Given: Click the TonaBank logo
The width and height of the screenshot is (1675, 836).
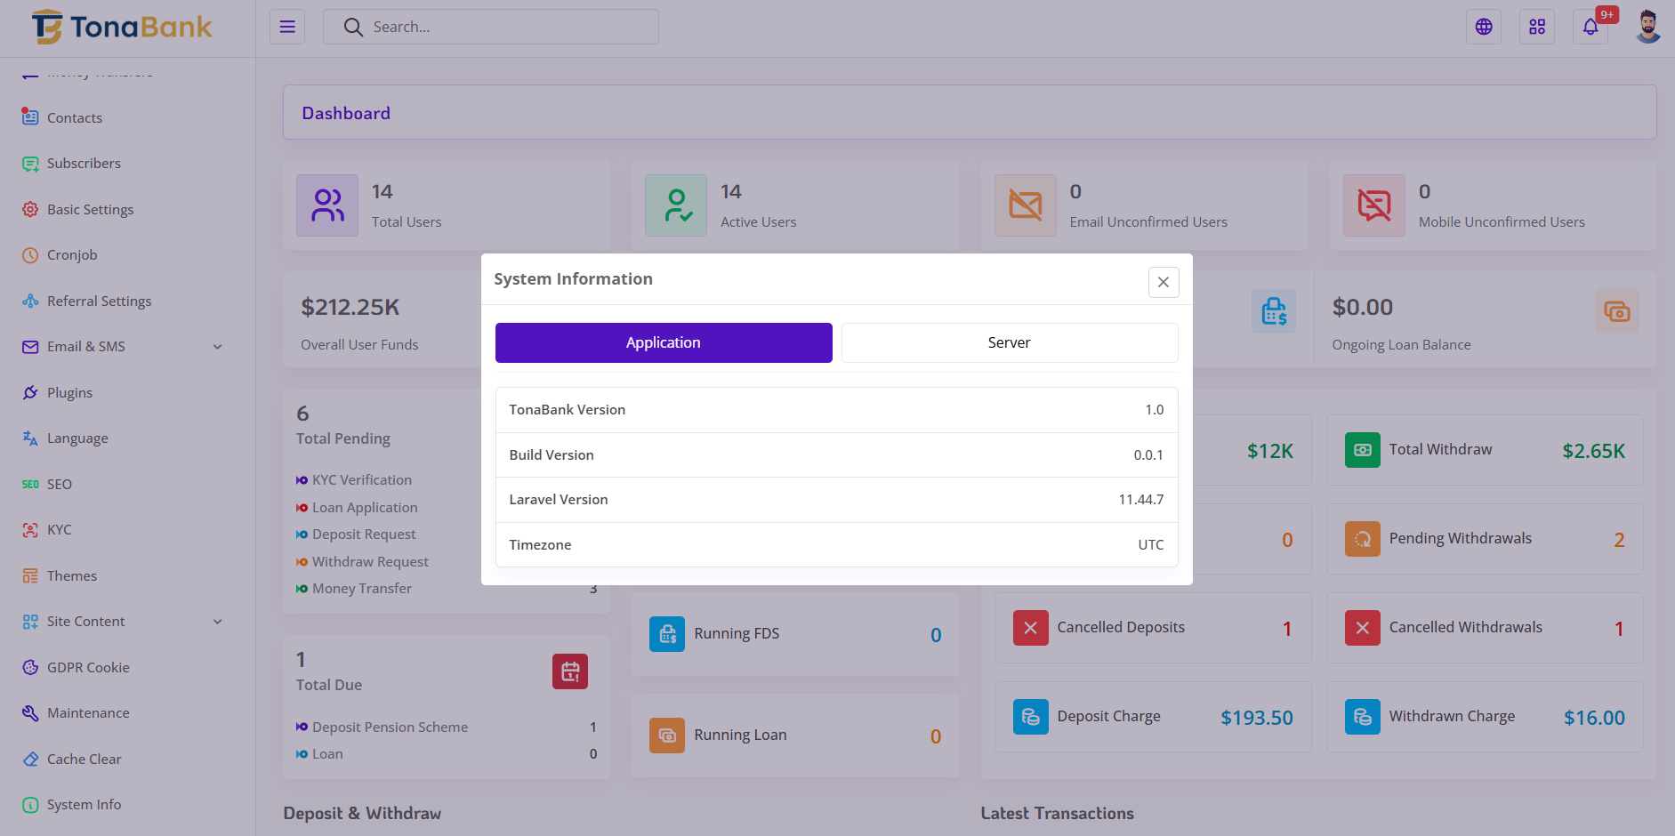Looking at the screenshot, I should 123,27.
